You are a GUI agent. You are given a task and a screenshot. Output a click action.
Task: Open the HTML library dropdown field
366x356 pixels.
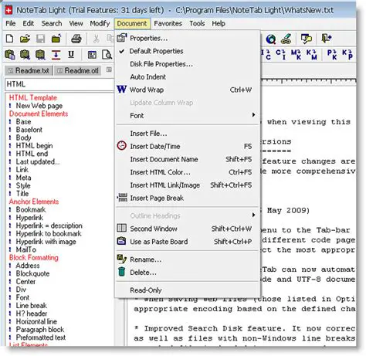59,84
